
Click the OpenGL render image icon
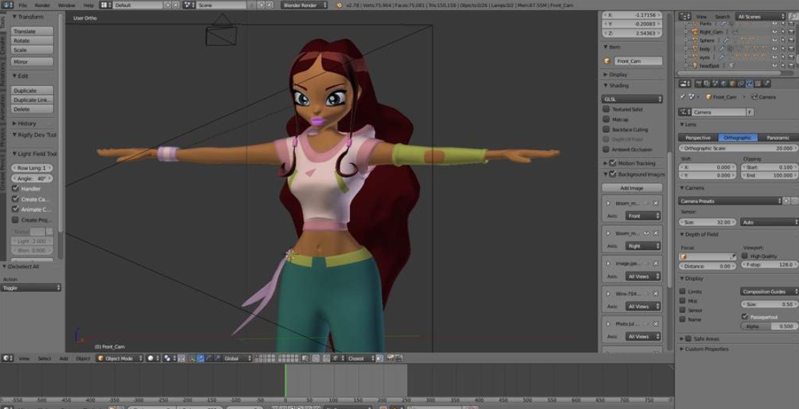(x=391, y=358)
